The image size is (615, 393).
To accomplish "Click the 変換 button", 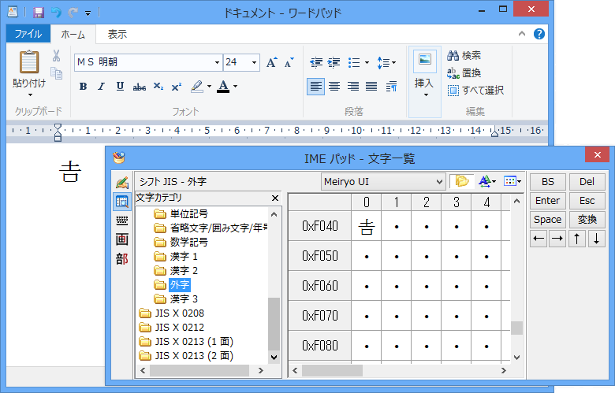I will 587,220.
